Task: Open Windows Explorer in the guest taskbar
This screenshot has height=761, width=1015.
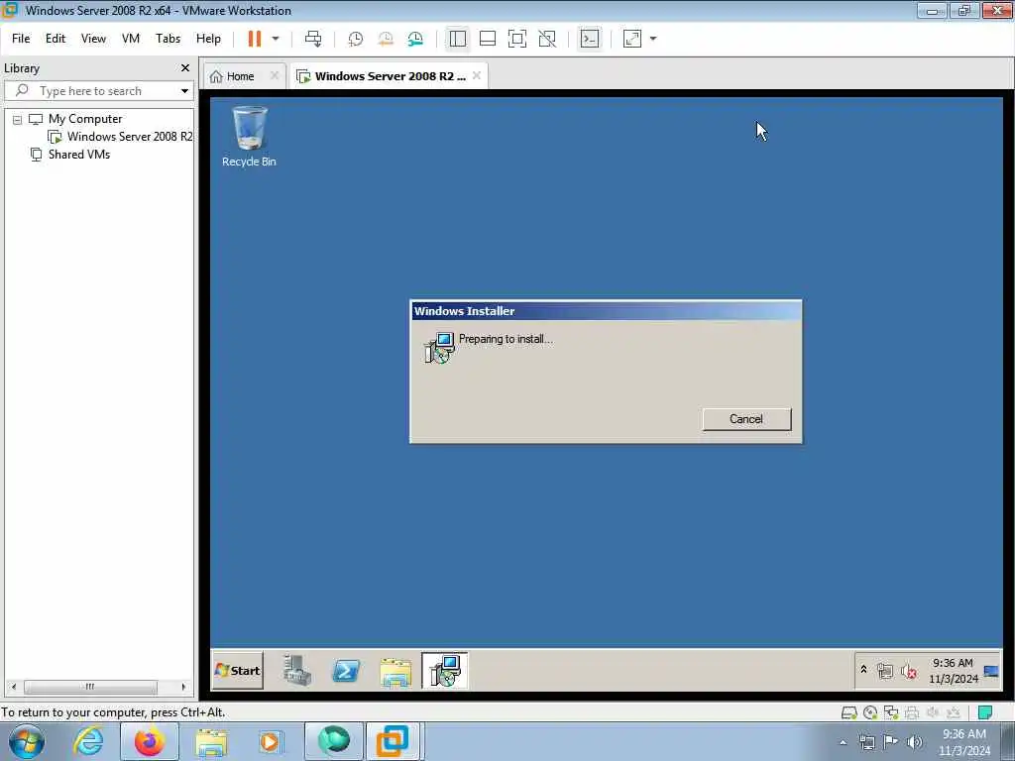Action: click(395, 672)
